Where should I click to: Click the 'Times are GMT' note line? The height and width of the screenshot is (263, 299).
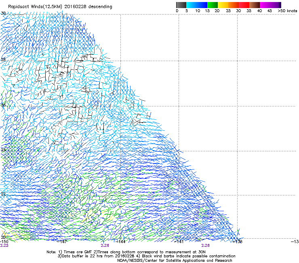click(x=126, y=252)
